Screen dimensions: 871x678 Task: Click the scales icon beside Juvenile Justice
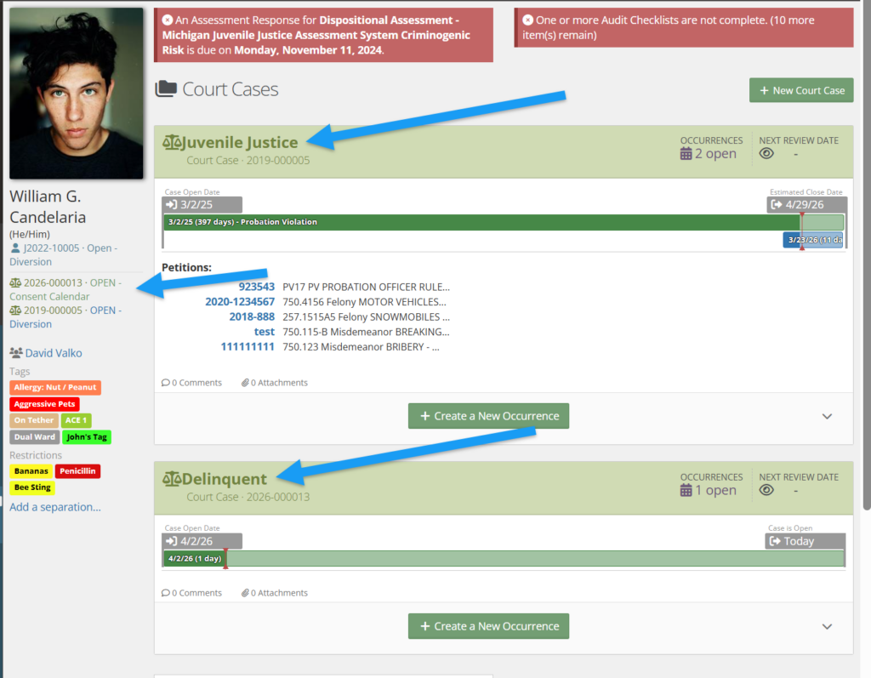(171, 143)
